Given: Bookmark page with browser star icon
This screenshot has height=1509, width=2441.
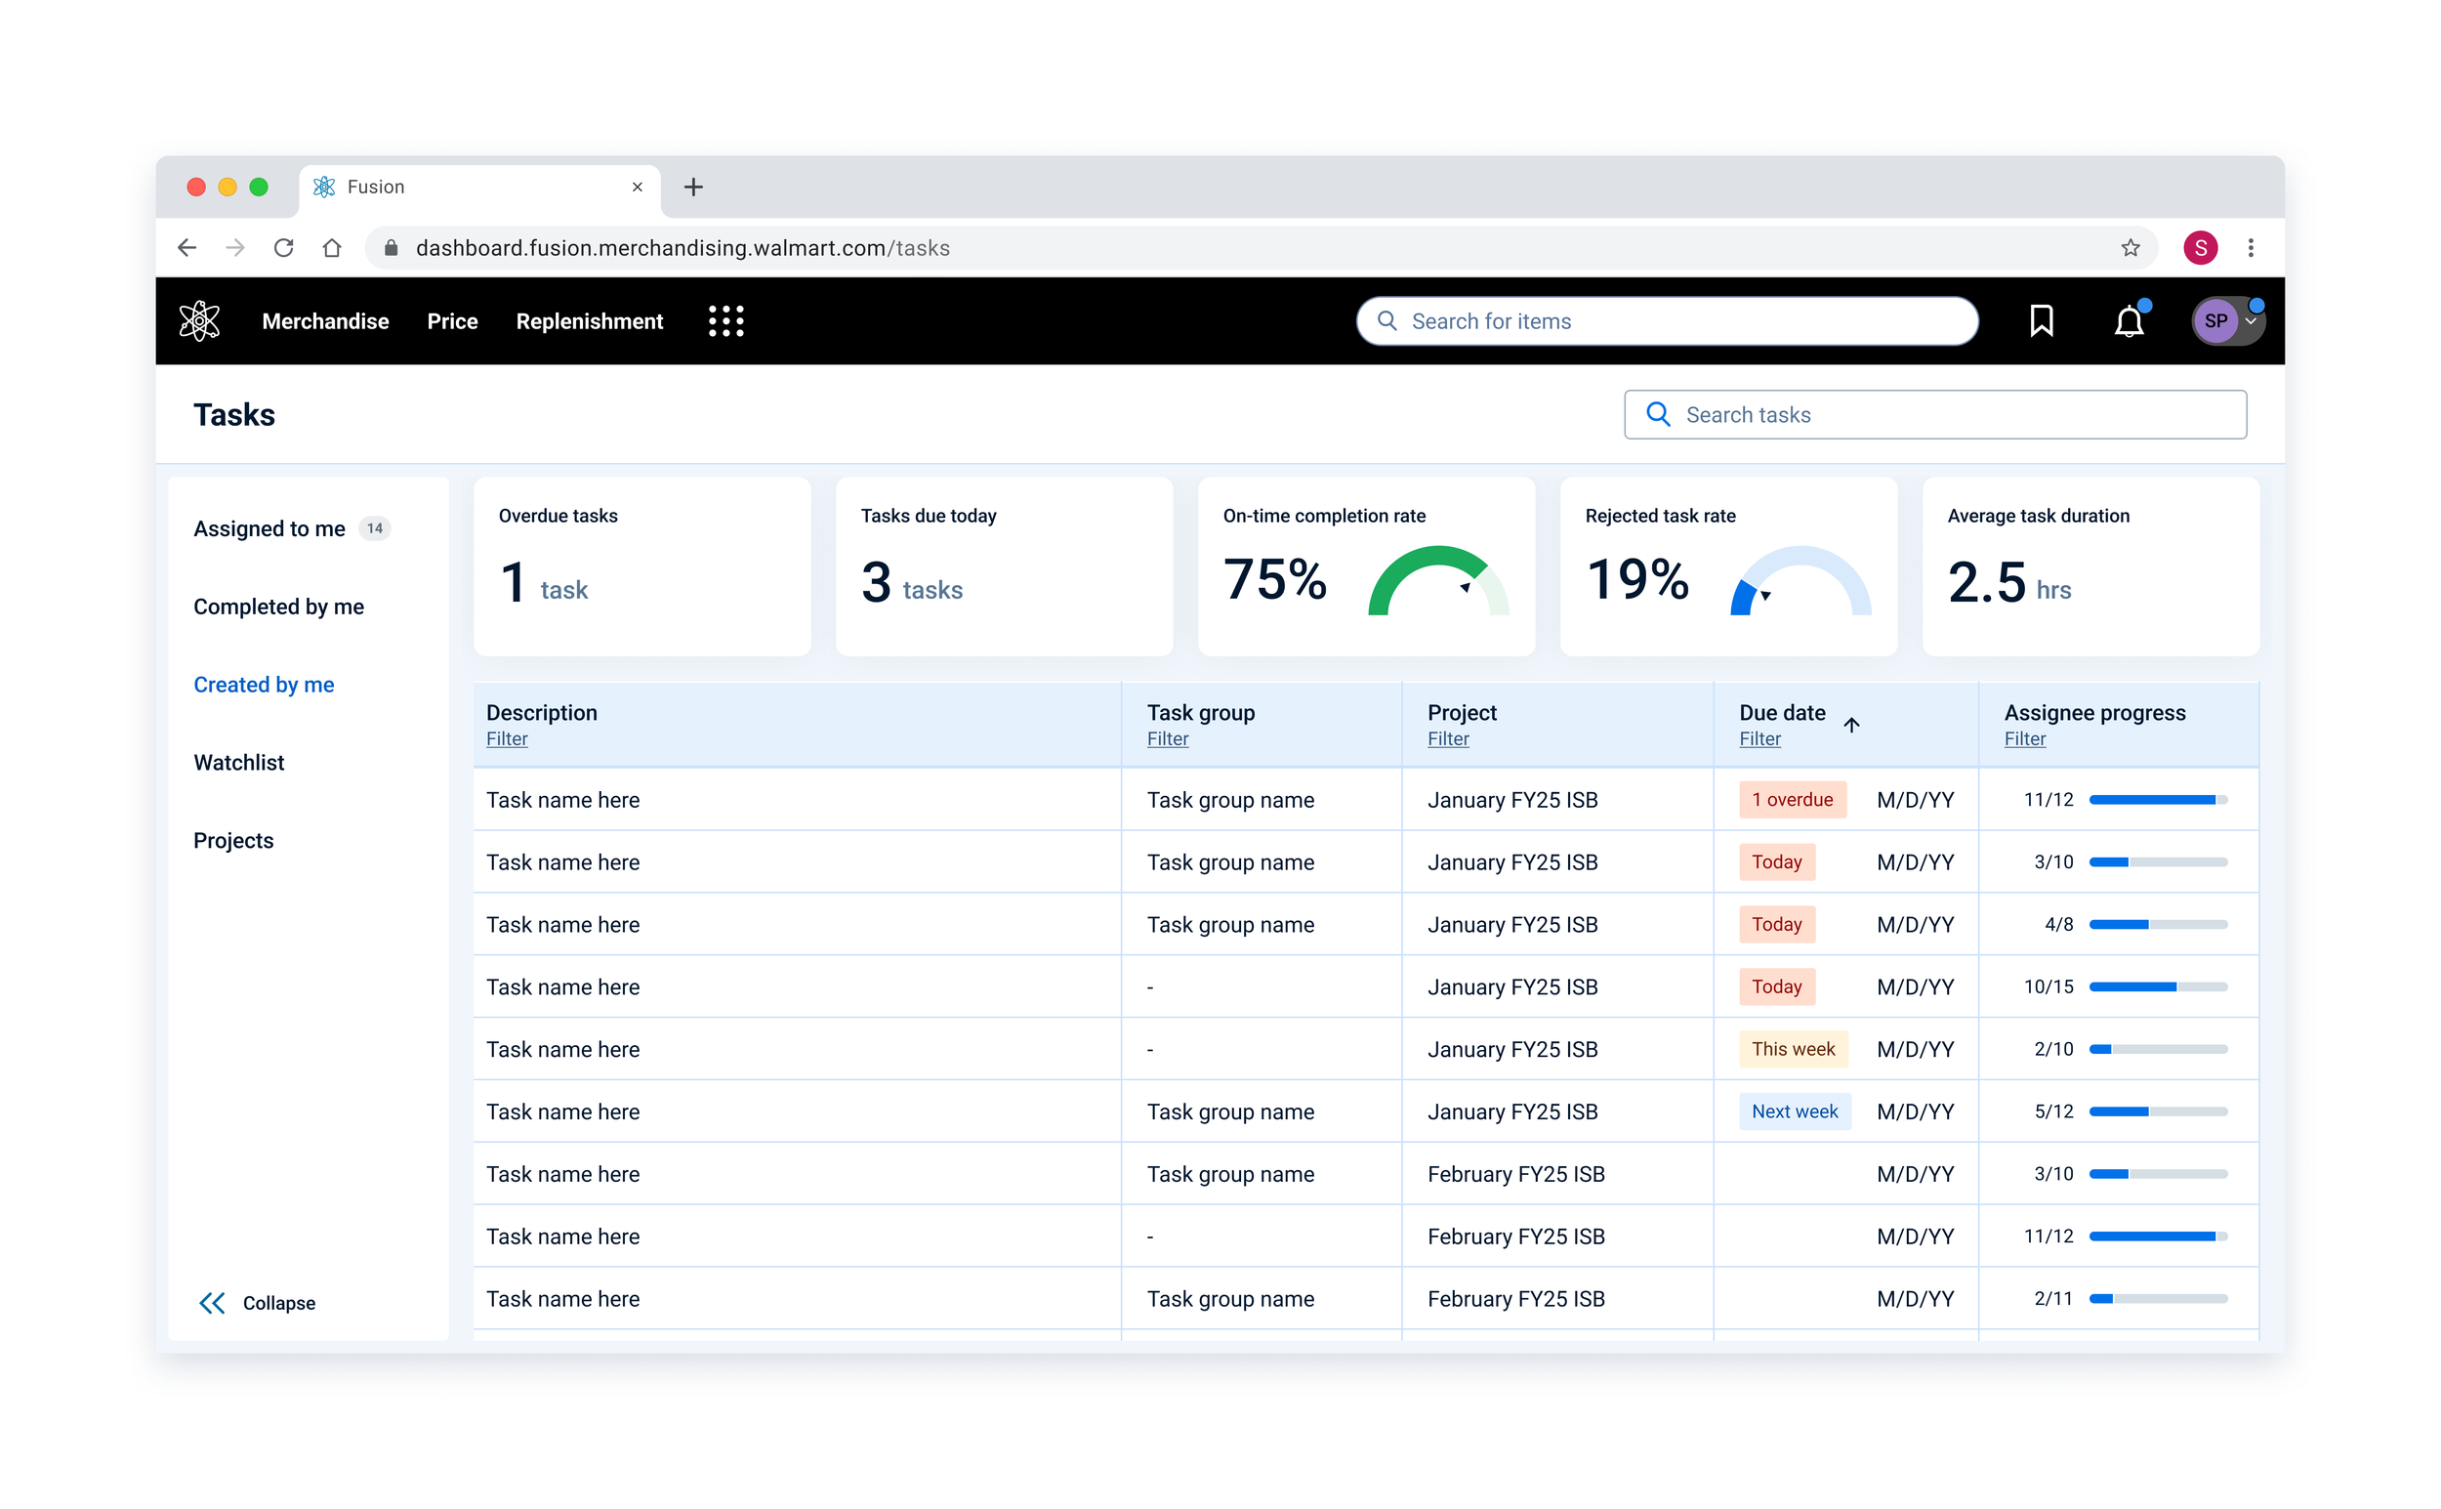Looking at the screenshot, I should tap(2130, 247).
